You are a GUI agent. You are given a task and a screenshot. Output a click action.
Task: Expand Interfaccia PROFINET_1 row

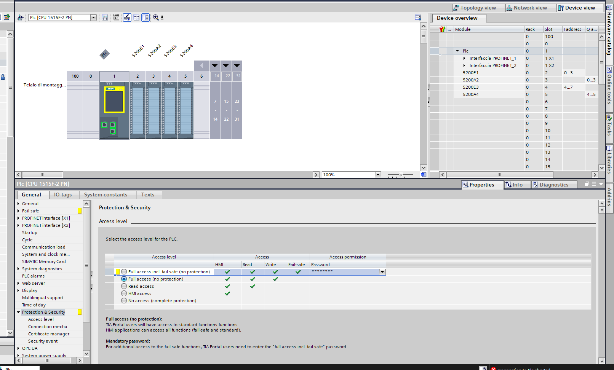(464, 58)
